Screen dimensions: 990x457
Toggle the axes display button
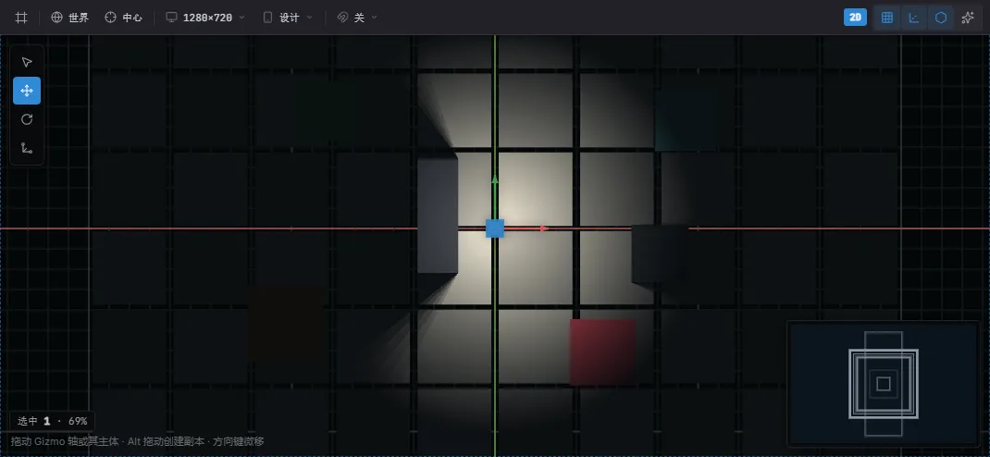pos(913,18)
